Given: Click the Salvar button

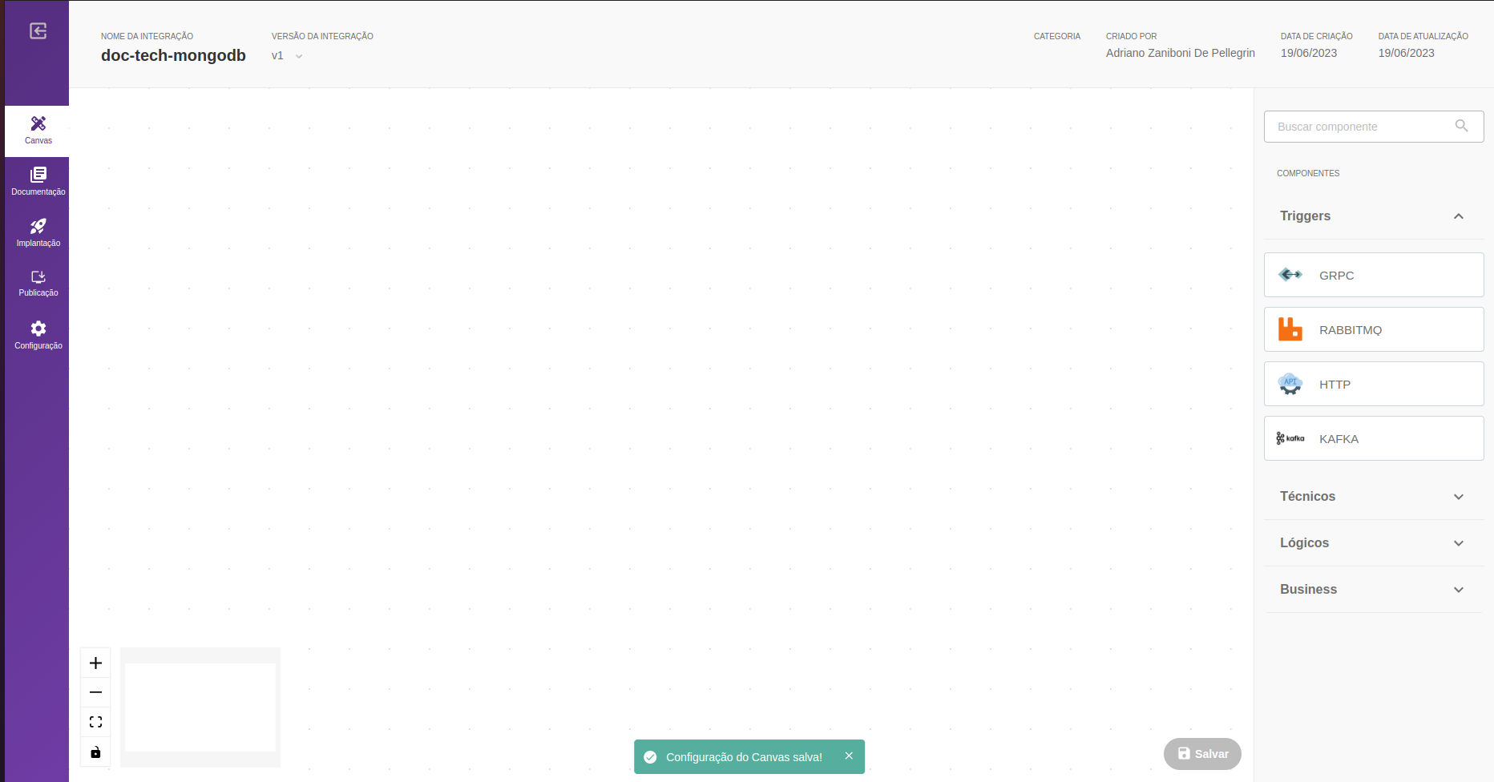Looking at the screenshot, I should click(1202, 754).
